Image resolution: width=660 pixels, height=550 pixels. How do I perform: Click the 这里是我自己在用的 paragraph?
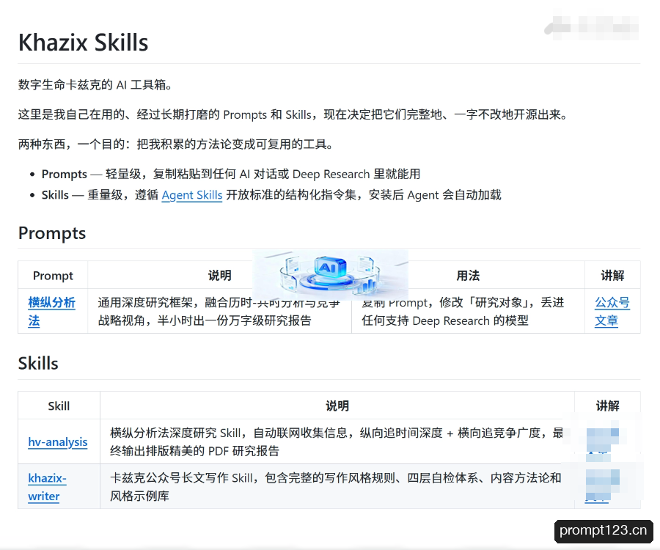coord(293,114)
